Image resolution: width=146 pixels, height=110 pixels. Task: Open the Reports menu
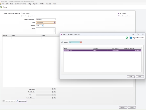click(35, 4)
